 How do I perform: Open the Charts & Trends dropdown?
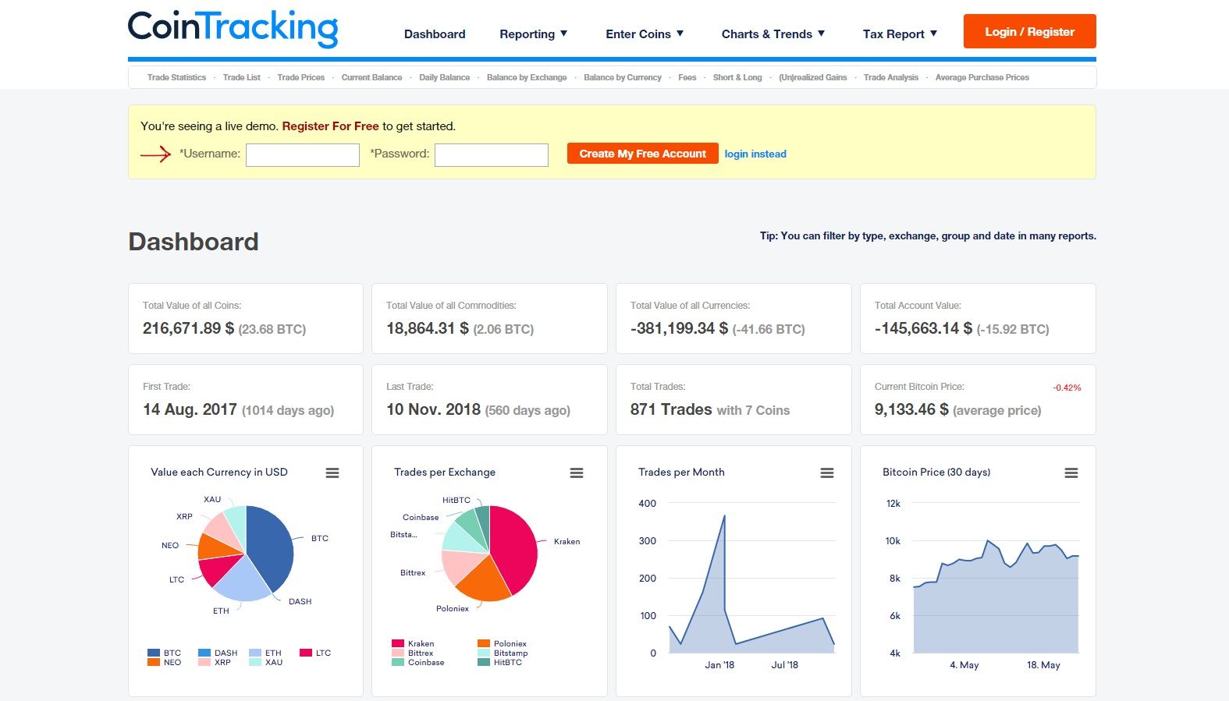[x=773, y=34]
